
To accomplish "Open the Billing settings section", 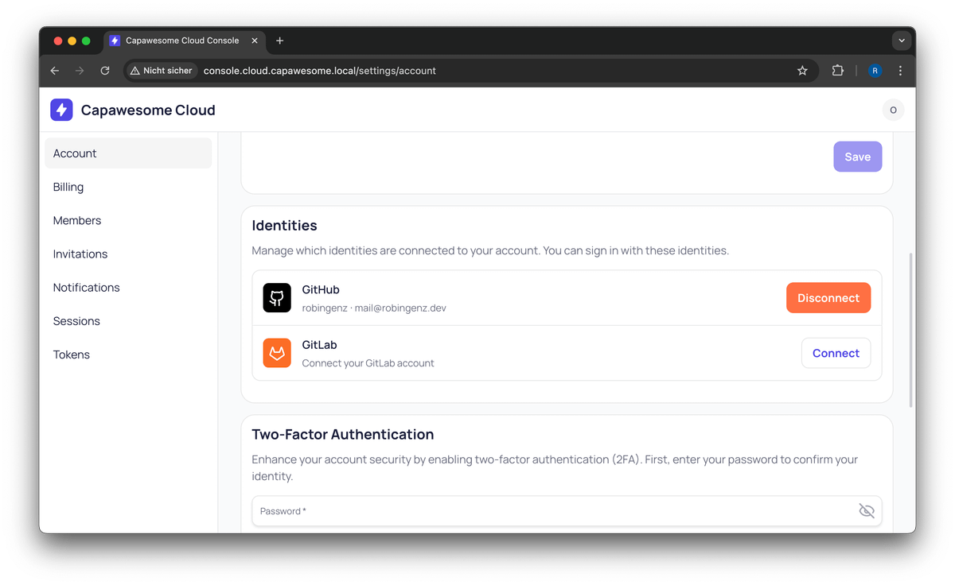I will [68, 187].
